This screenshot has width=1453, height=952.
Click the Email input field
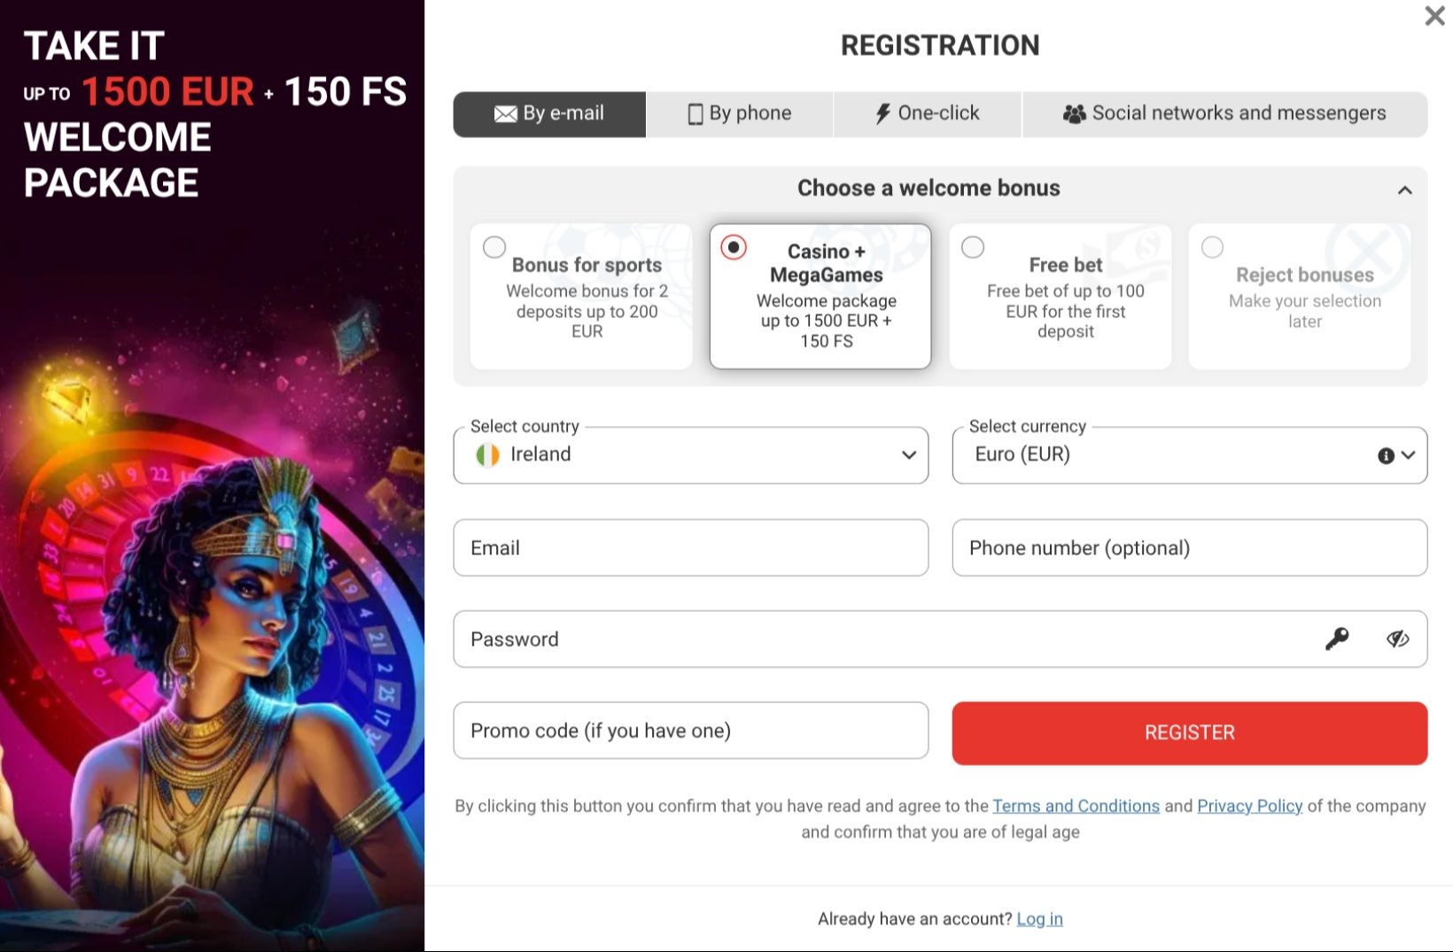point(691,548)
